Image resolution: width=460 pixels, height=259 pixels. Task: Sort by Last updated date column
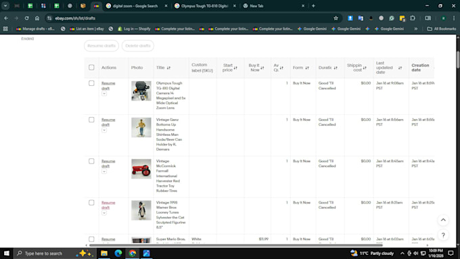click(x=400, y=68)
